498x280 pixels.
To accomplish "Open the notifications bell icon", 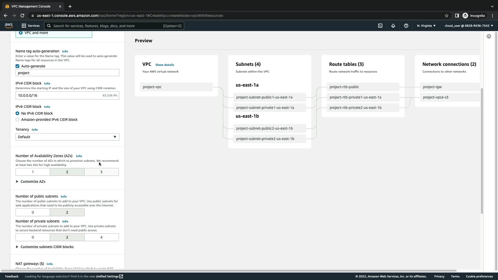I will (x=393, y=26).
